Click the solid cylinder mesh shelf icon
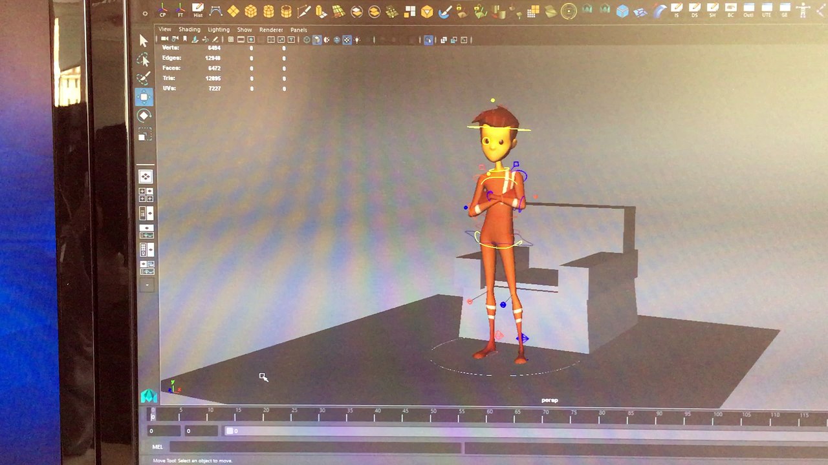 [x=268, y=11]
